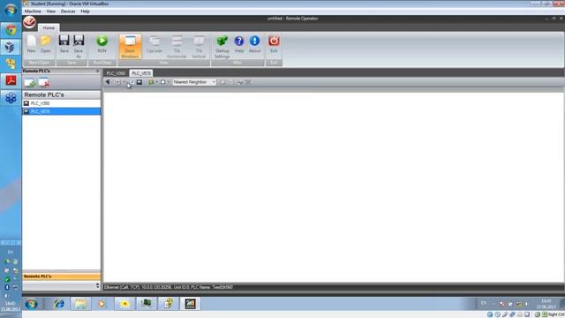Open the VirtualBox Machine menu
The image size is (565, 318).
33,11
